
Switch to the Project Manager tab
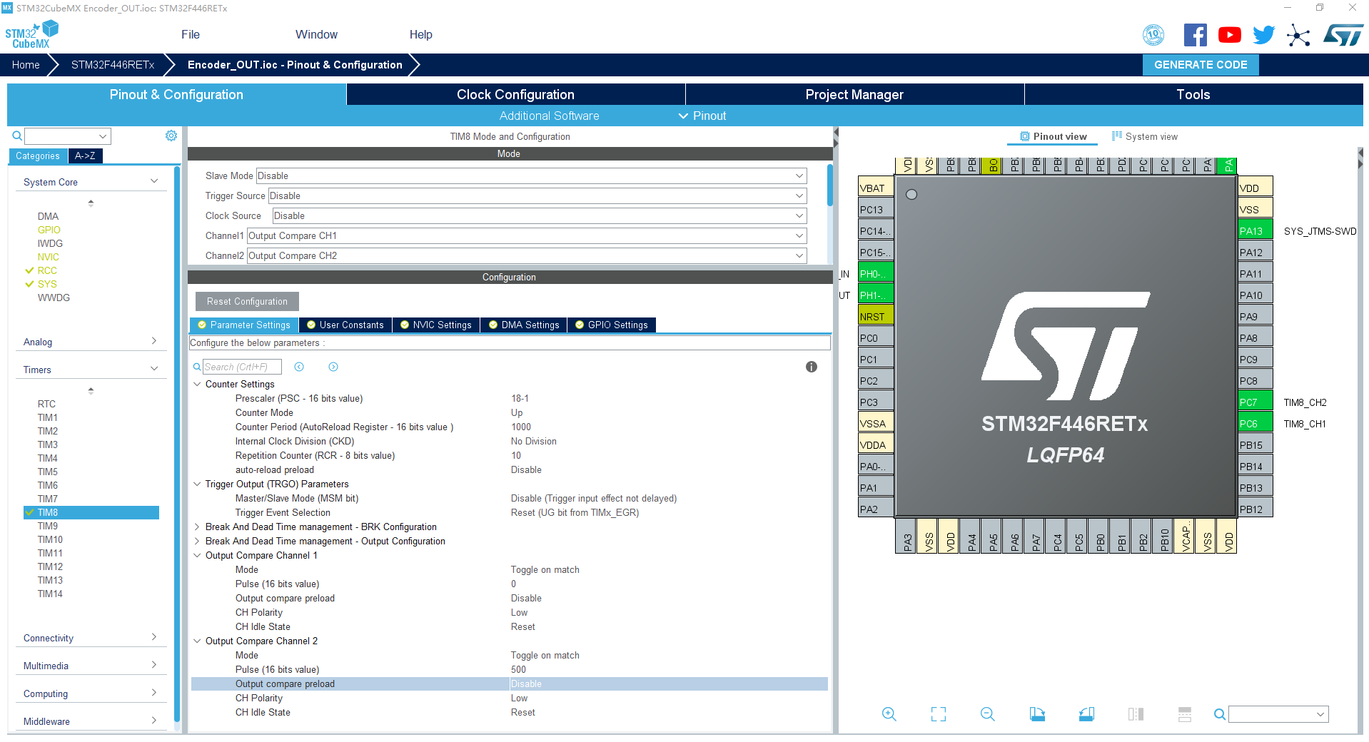tap(854, 94)
